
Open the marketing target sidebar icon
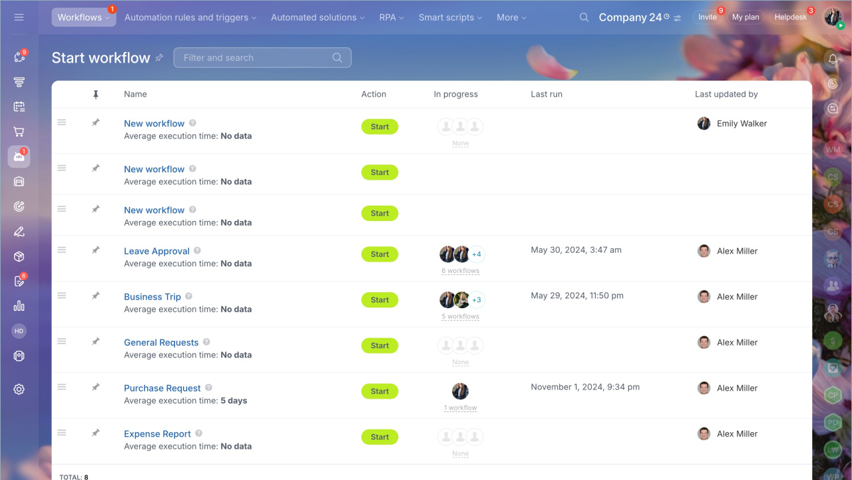click(x=19, y=206)
